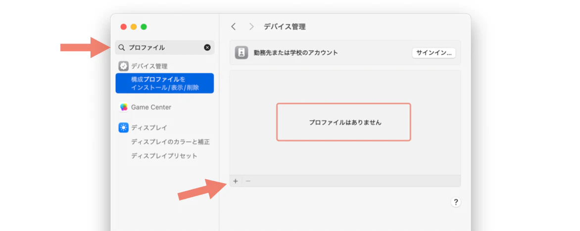This screenshot has height=231, width=580.
Task: Click the magnifying glass search icon
Action: [x=121, y=47]
